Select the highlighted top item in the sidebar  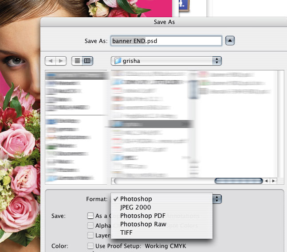point(76,75)
